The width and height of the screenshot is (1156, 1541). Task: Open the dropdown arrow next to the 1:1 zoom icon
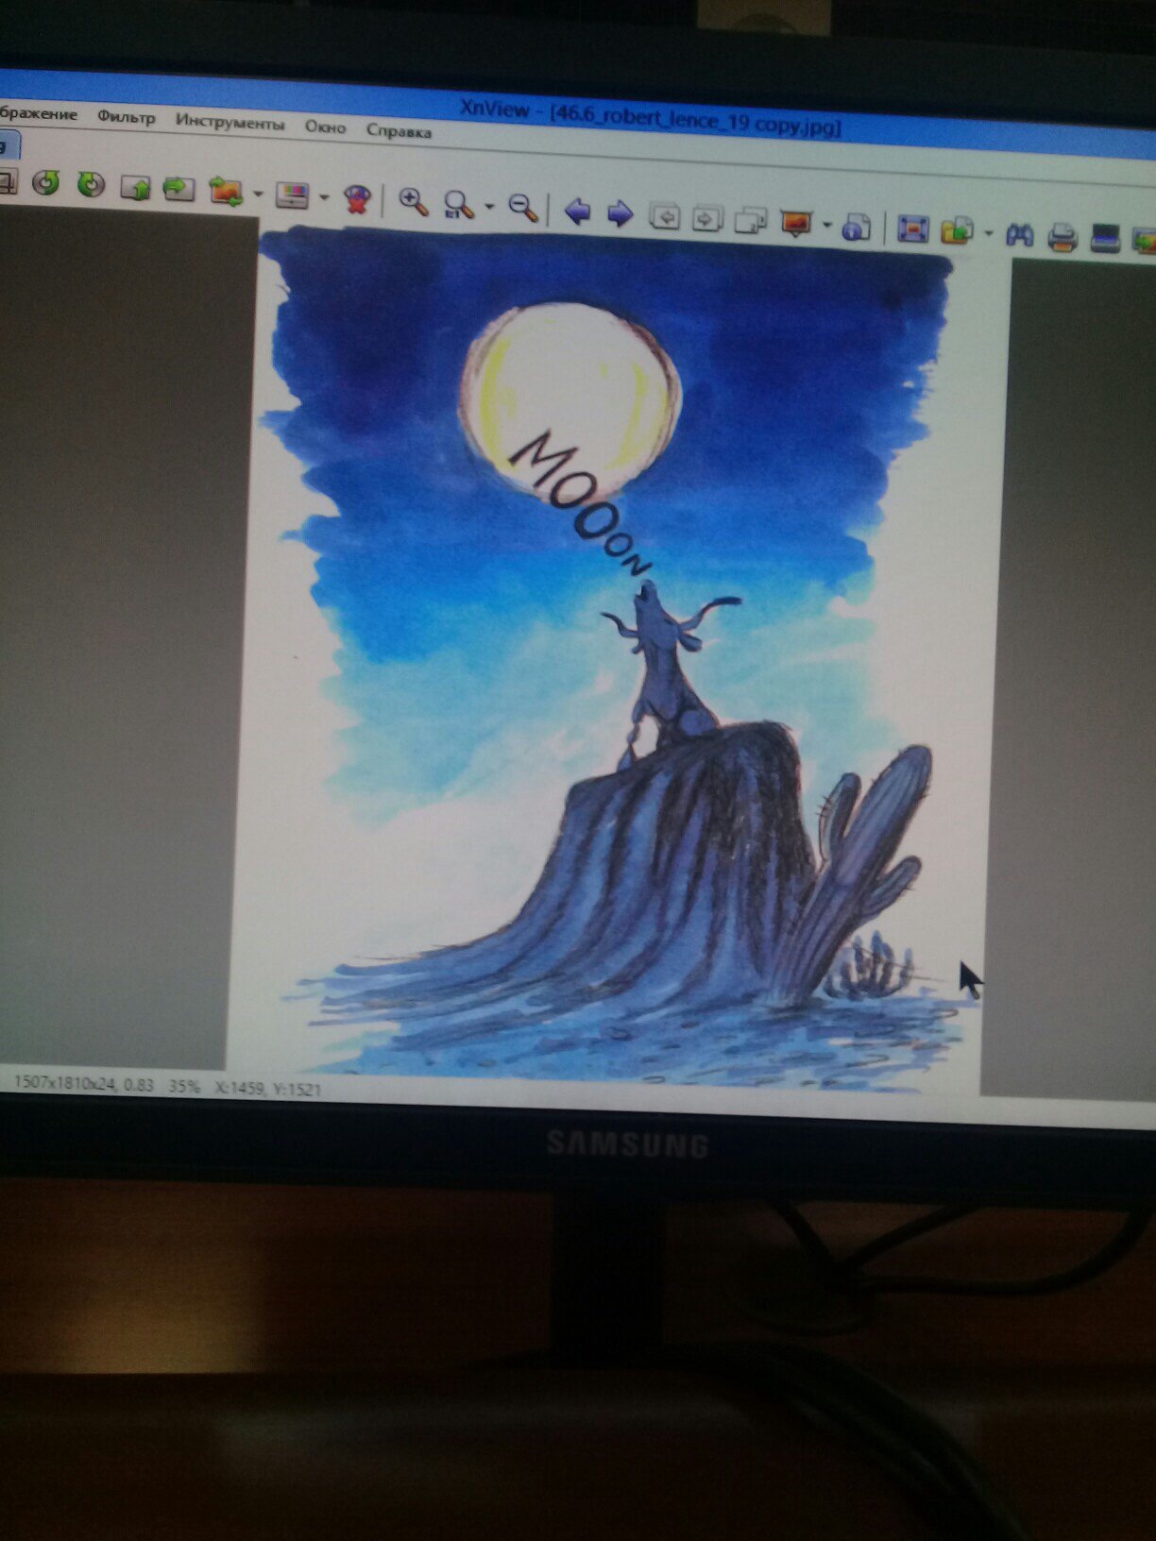[489, 206]
